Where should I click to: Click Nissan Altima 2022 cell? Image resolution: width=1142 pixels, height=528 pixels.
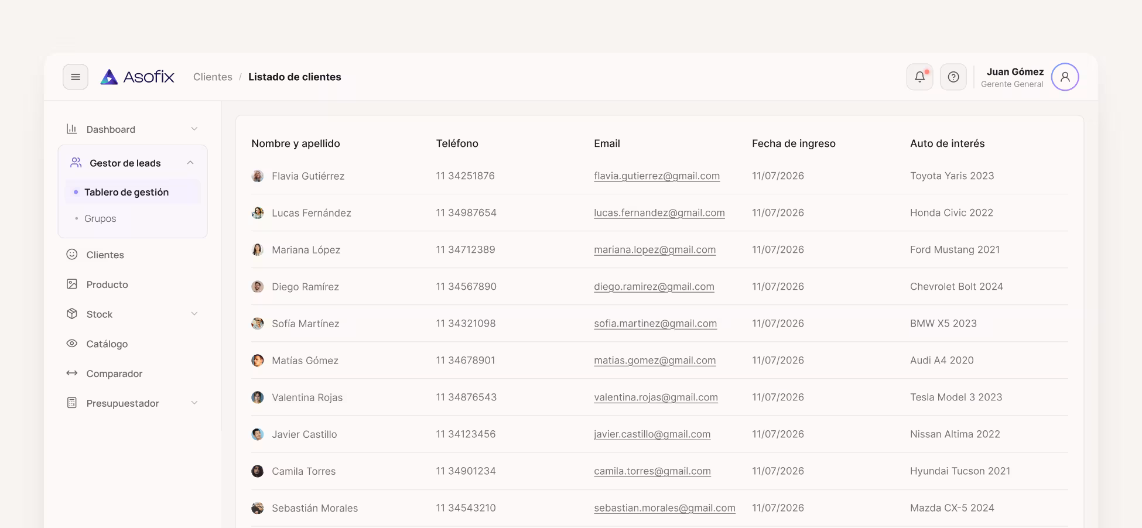955,434
